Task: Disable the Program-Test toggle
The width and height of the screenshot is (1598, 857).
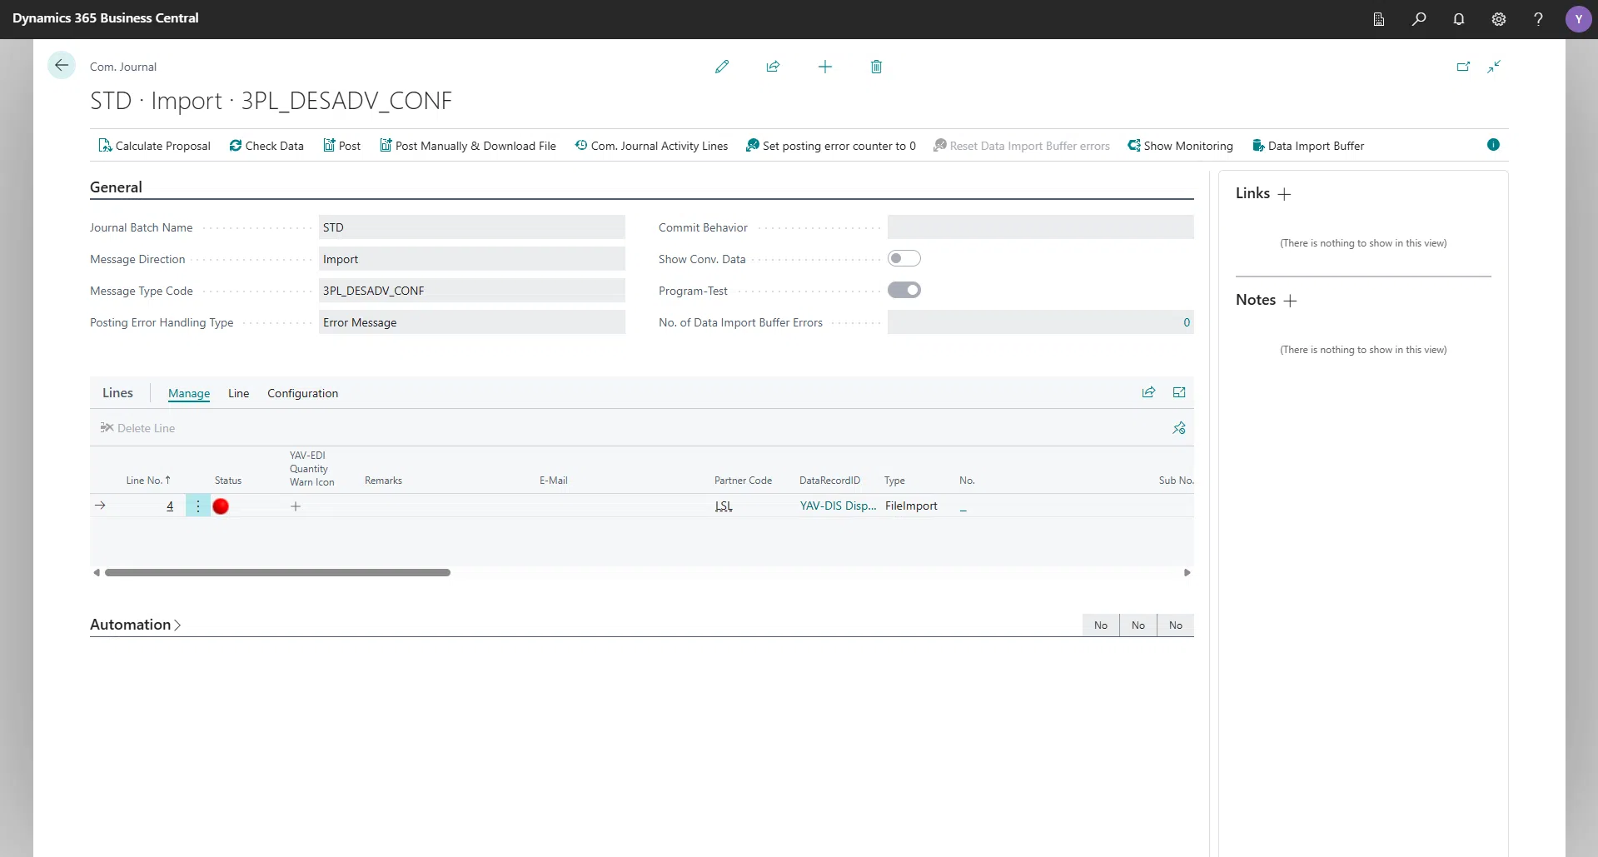Action: pyautogui.click(x=904, y=289)
